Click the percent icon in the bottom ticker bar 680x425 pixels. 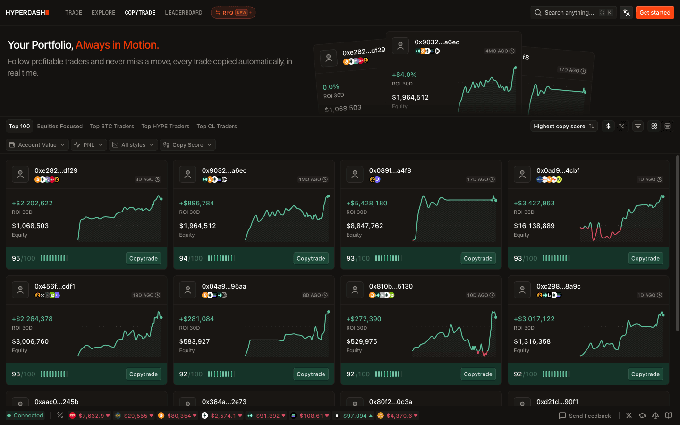pyautogui.click(x=60, y=416)
